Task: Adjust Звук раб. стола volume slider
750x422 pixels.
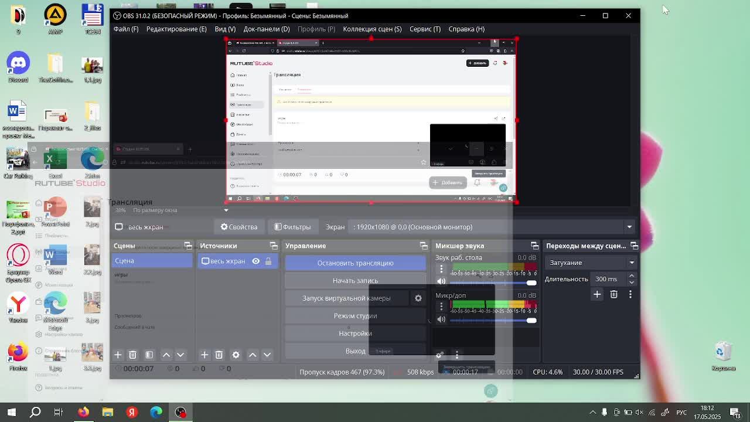Action: [492, 283]
